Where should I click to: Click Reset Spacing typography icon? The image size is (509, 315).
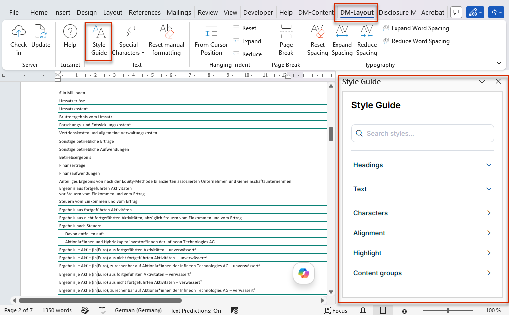(x=318, y=40)
